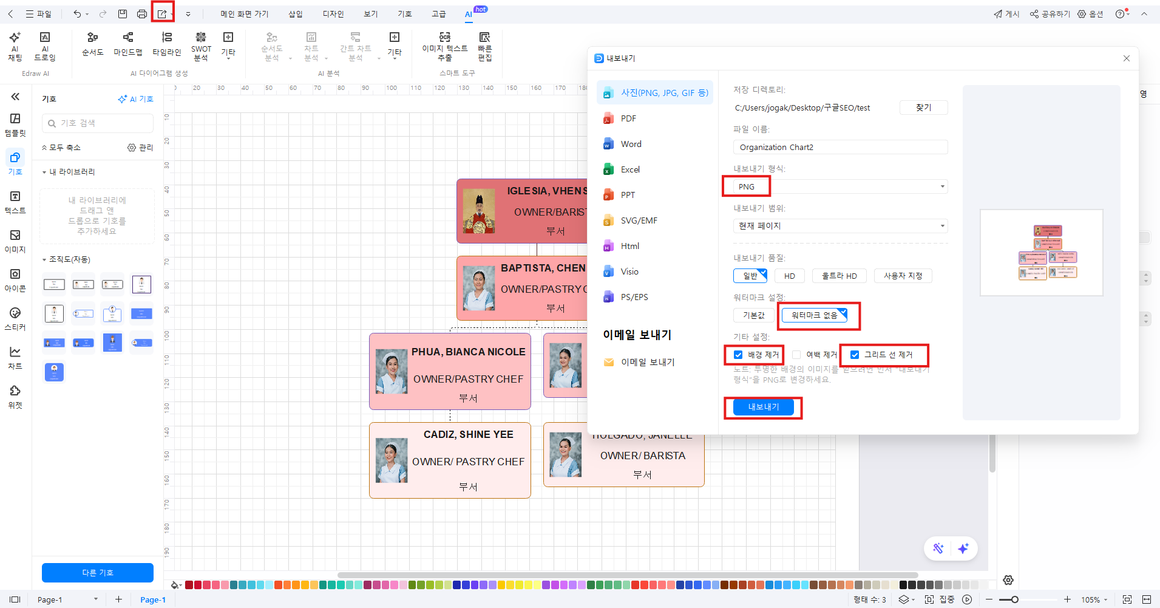Select 워터마크 없음 option
1160x608 pixels.
pyautogui.click(x=815, y=315)
